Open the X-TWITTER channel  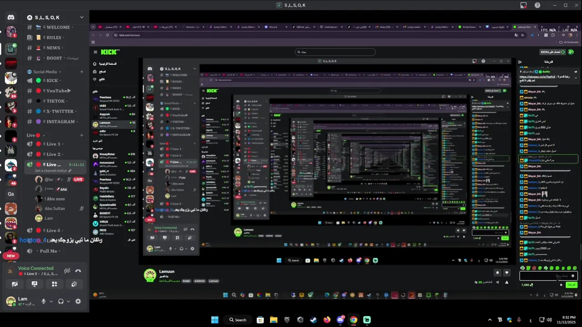pos(56,111)
